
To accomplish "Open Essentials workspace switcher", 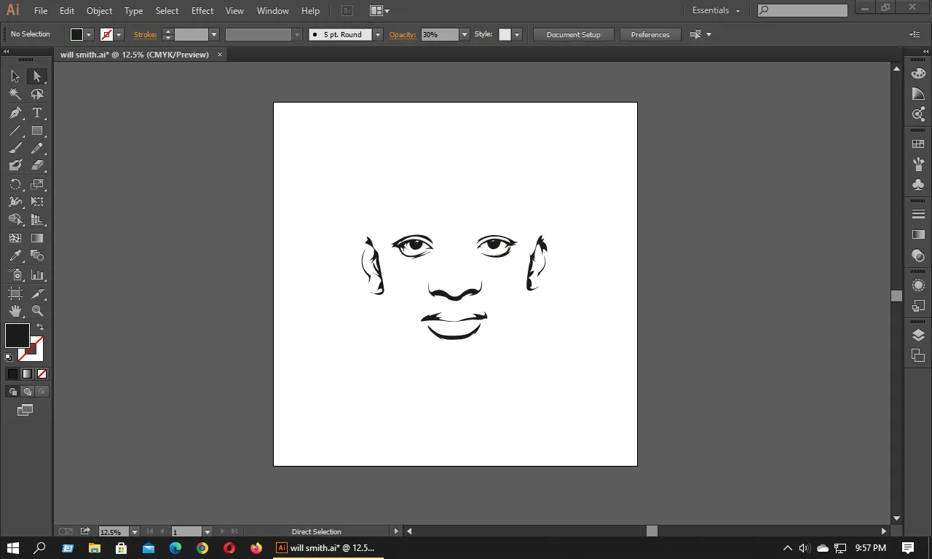I will tap(716, 11).
